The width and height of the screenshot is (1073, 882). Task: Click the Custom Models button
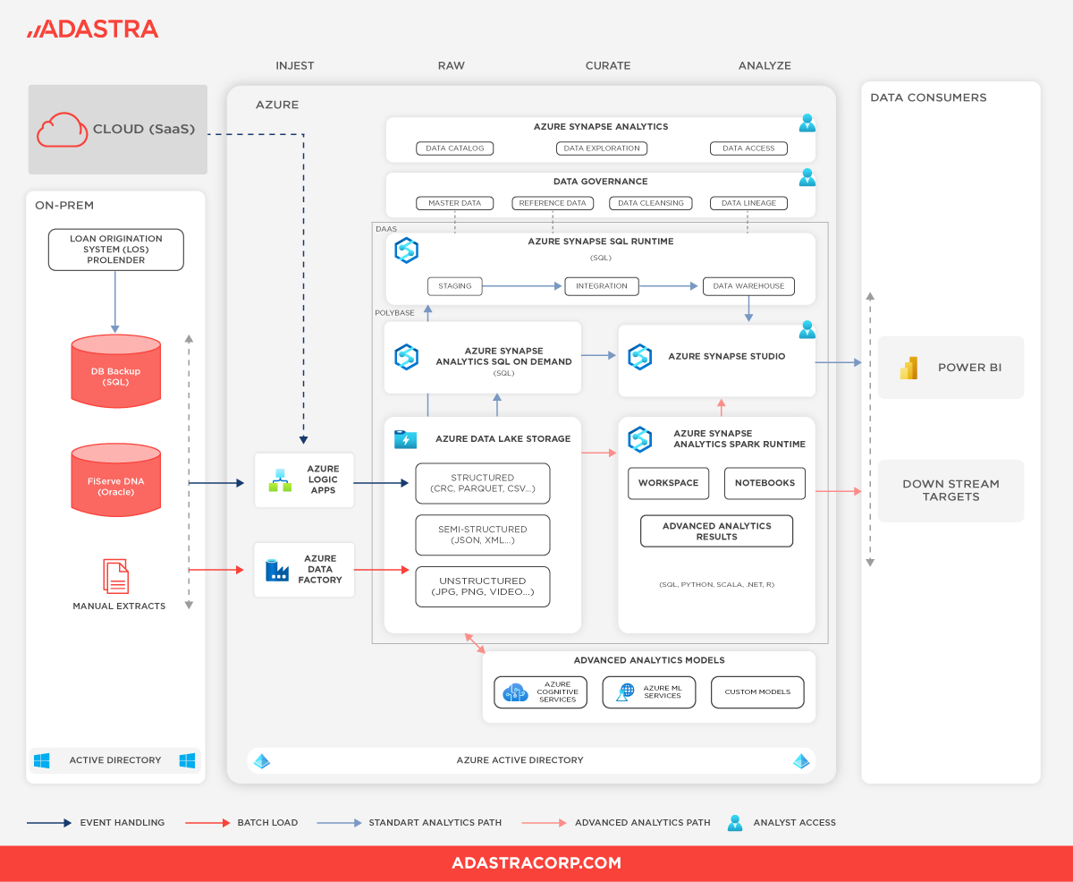click(757, 691)
